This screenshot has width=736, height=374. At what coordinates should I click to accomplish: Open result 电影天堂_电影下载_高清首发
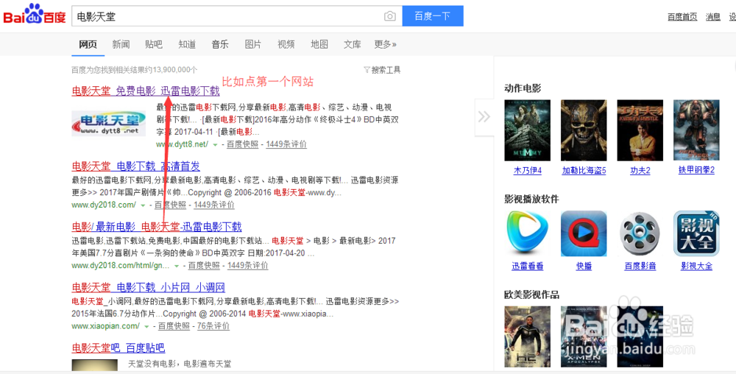(x=135, y=166)
